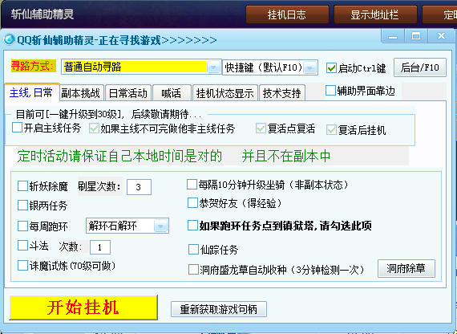Maximize the QQ斩仙辅助精灵 window
457x334 pixels.
pos(416,36)
